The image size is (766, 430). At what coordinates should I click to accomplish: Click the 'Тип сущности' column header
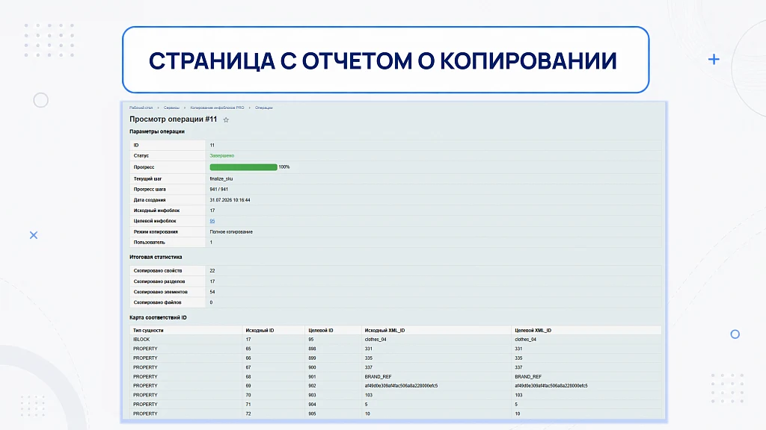coord(148,331)
